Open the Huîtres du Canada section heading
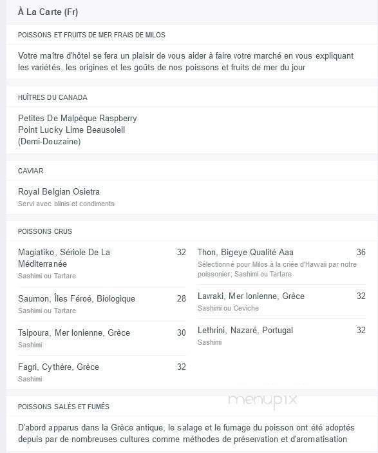This screenshot has height=453, width=378. click(x=53, y=97)
